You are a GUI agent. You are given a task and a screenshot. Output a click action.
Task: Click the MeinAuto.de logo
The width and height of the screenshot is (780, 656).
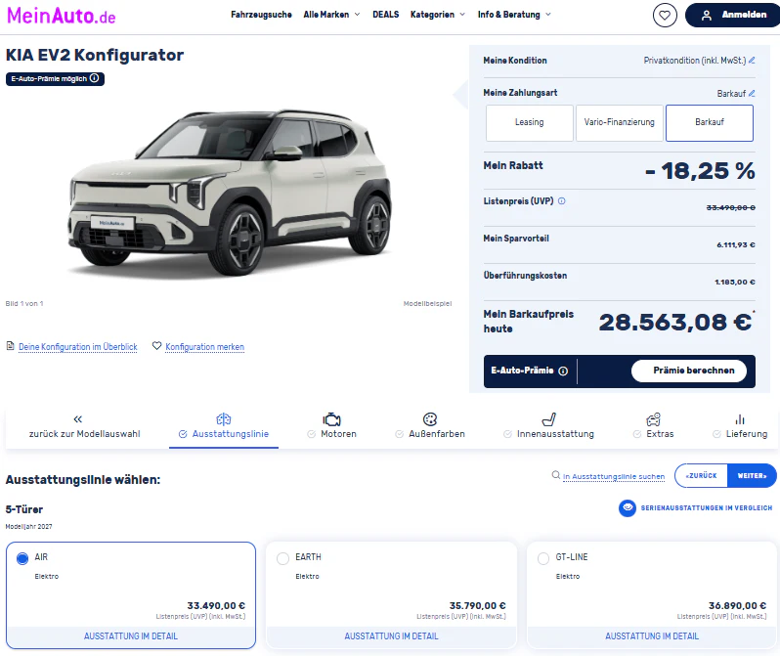point(62,16)
